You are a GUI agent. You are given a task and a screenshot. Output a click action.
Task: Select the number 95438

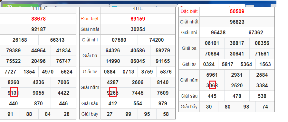pos(218,33)
